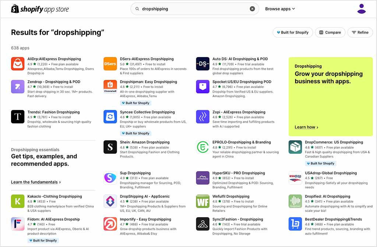
Task: Open Trendsi: Fashion Dropshipping title
Action: pos(53,112)
